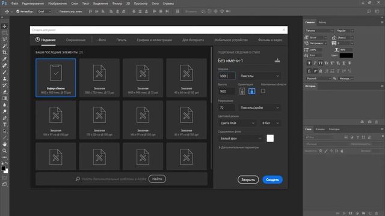The image size is (385, 216).
Task: Open the Изображение menu
Action: [x=58, y=4]
